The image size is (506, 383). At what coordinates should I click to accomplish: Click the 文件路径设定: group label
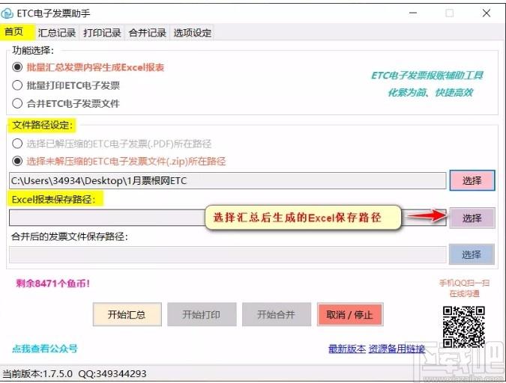(x=42, y=125)
